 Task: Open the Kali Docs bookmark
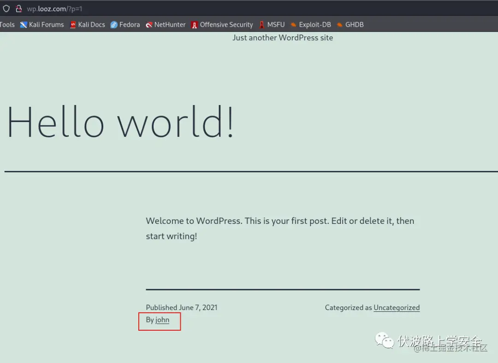click(87, 24)
